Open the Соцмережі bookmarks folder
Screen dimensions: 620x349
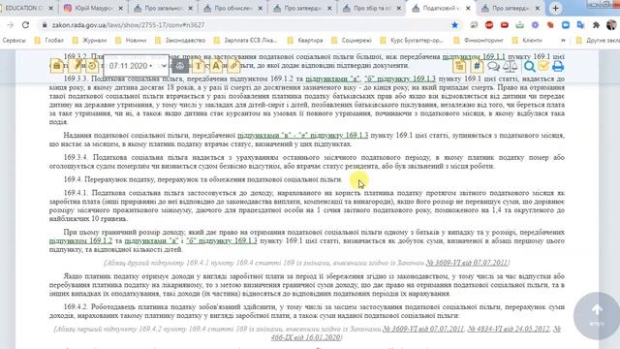coord(352,41)
